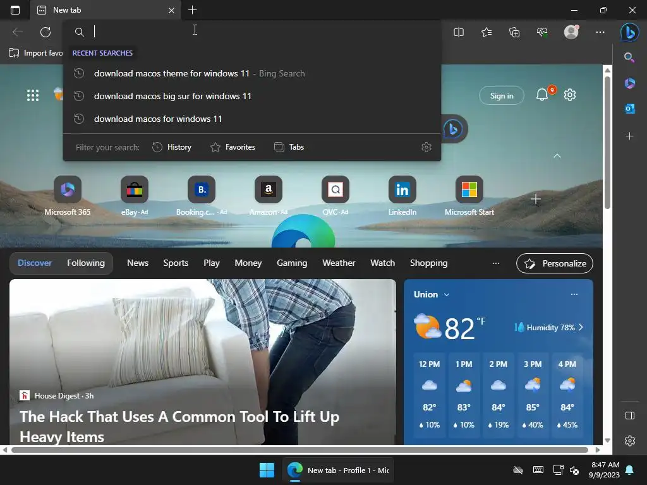Open split screen view icon
Image resolution: width=647 pixels, height=485 pixels.
pyautogui.click(x=459, y=32)
